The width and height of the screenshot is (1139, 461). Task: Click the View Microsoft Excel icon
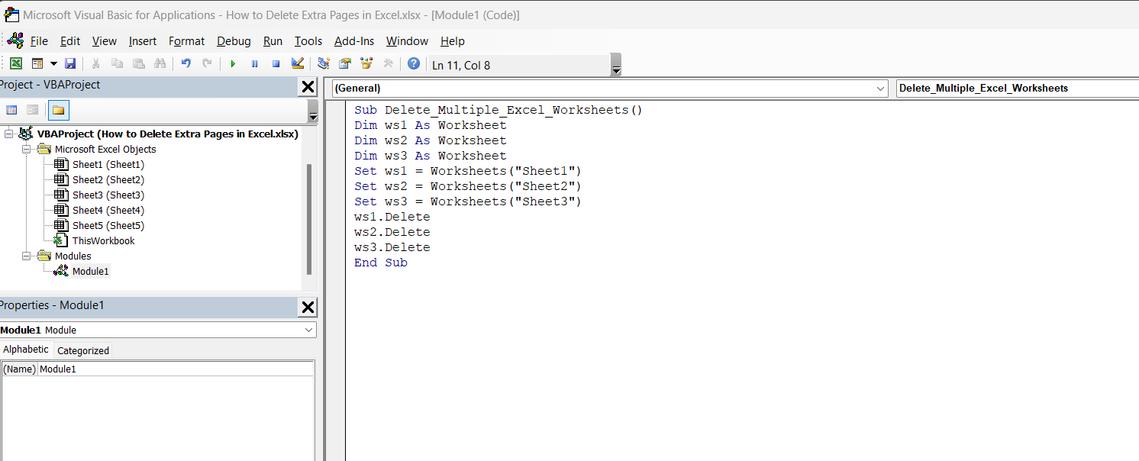[x=15, y=64]
